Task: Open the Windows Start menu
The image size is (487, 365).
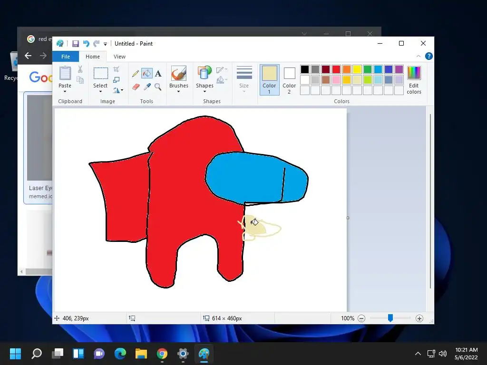Action: click(x=16, y=354)
